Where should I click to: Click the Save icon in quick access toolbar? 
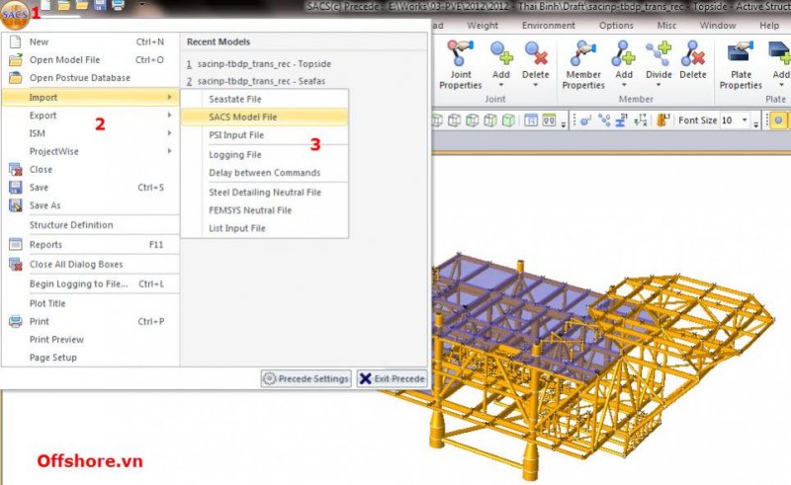pyautogui.click(x=100, y=6)
